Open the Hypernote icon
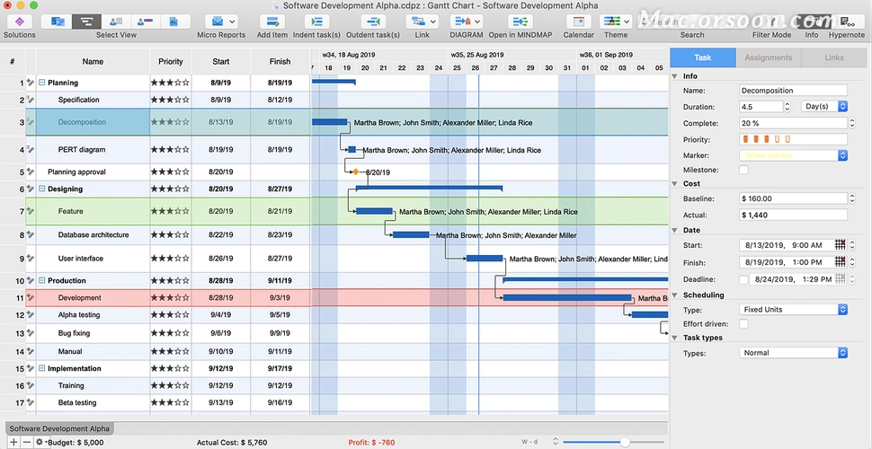The height and width of the screenshot is (449, 872). [x=847, y=22]
